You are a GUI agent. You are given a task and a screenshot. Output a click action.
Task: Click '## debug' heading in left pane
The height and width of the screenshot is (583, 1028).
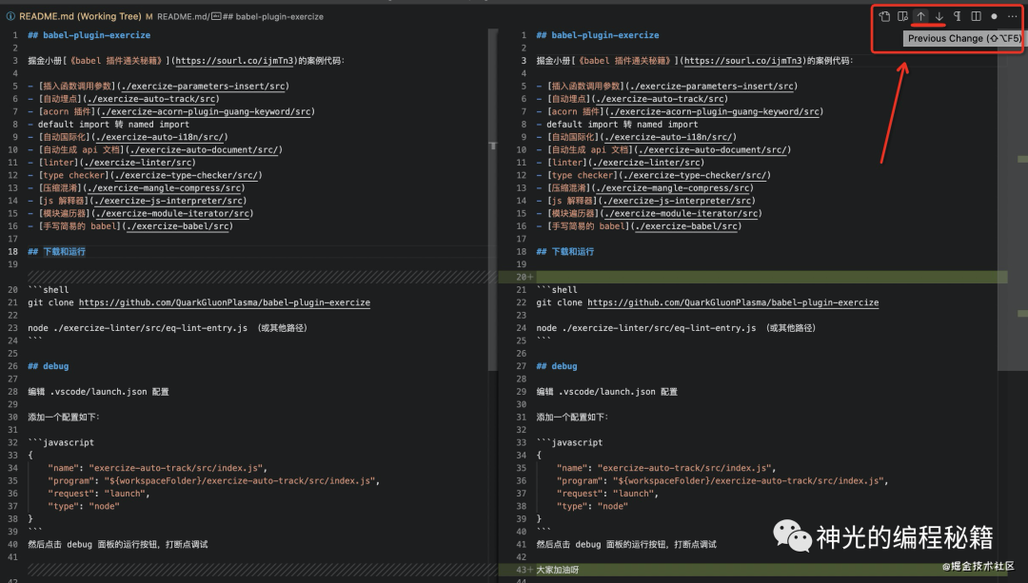coord(48,366)
